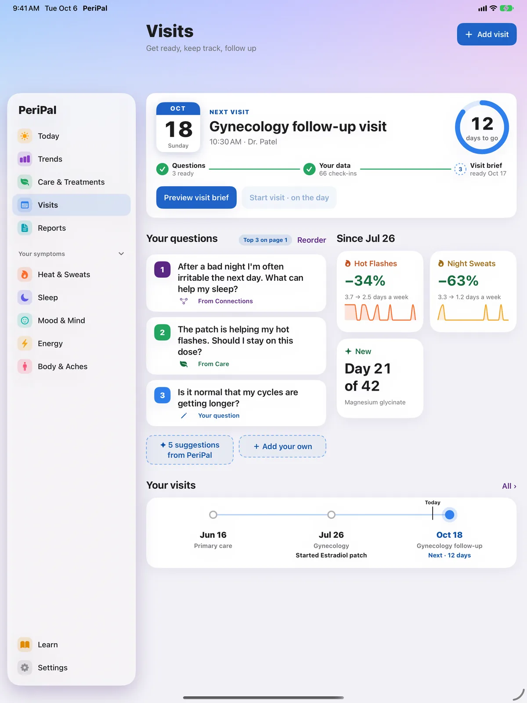Click the 'From Care' label
The image size is (527, 703).
point(213,364)
